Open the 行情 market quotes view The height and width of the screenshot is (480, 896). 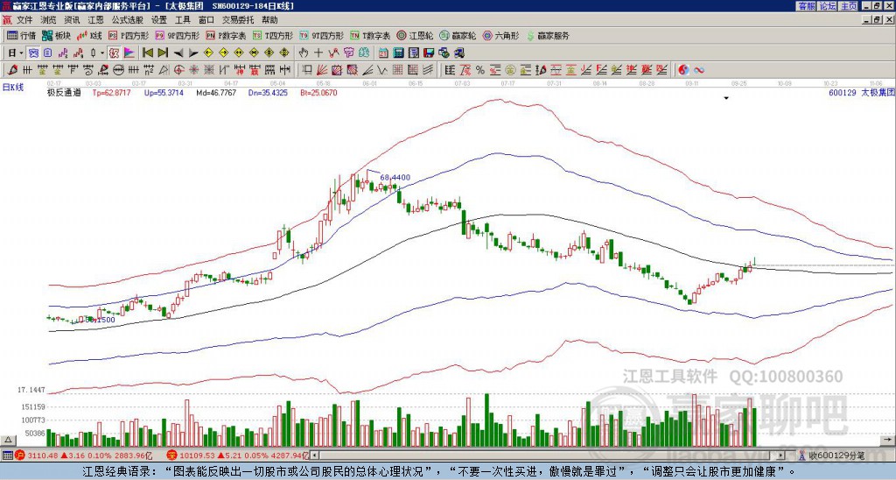coord(22,35)
